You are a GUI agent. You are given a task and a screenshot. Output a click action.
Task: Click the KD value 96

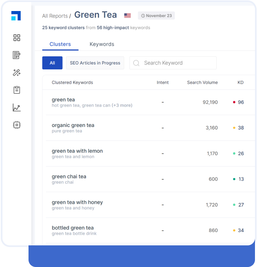click(x=241, y=102)
